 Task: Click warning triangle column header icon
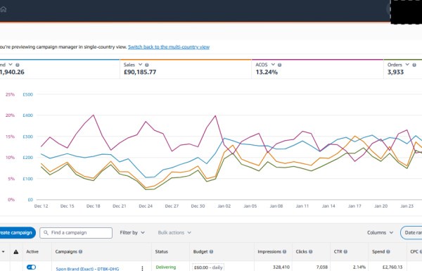16,252
